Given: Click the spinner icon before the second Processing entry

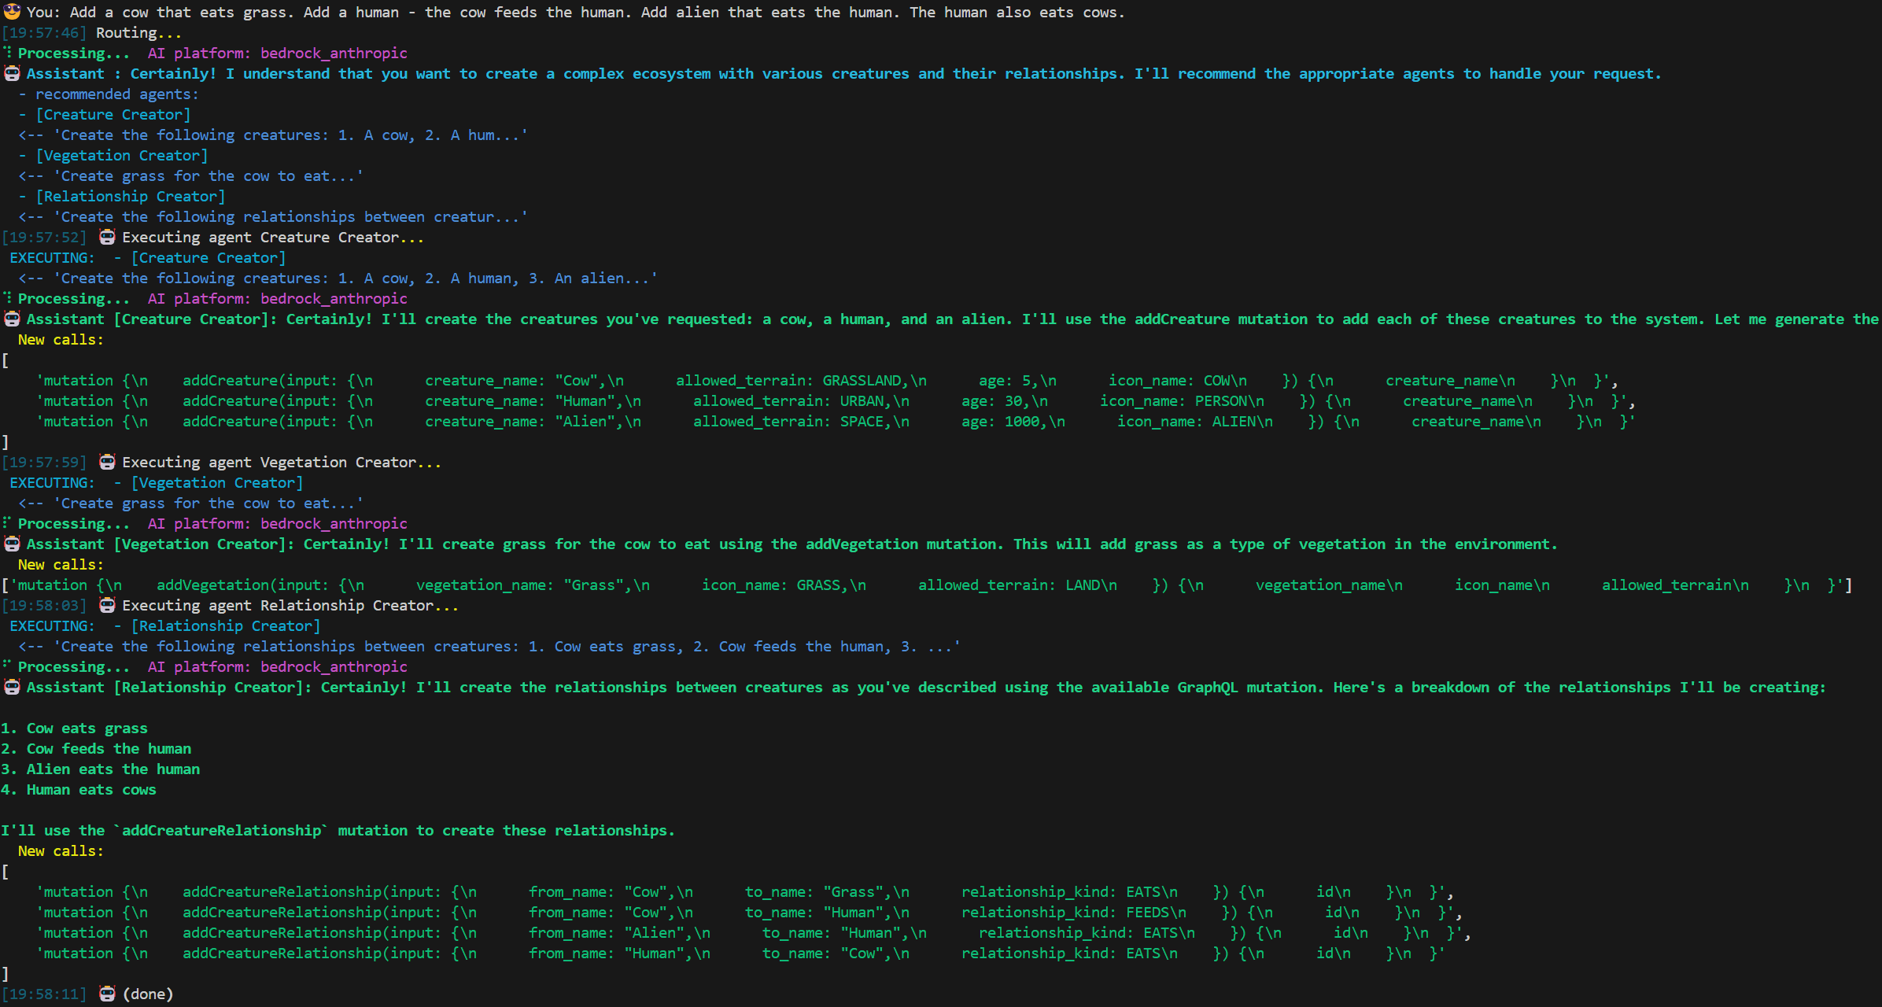Looking at the screenshot, I should [x=6, y=298].
